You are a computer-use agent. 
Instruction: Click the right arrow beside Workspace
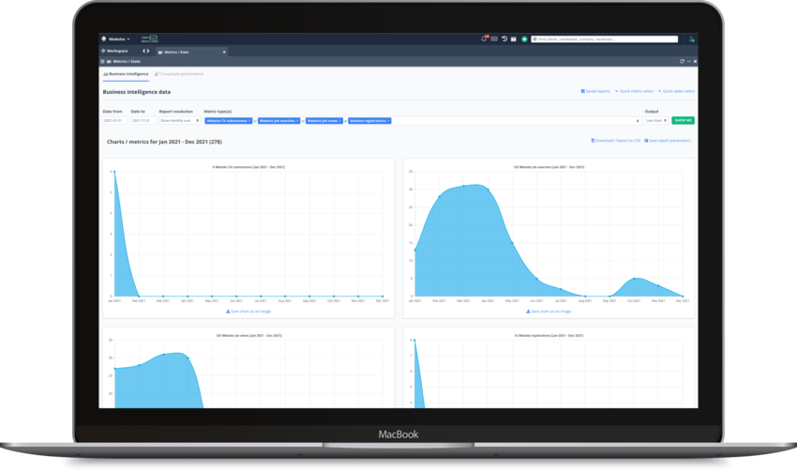148,51
